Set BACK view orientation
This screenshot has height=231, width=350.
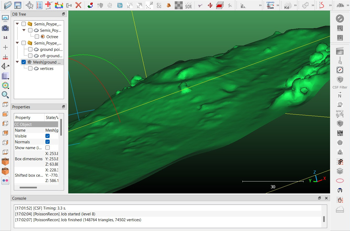(x=5, y=171)
